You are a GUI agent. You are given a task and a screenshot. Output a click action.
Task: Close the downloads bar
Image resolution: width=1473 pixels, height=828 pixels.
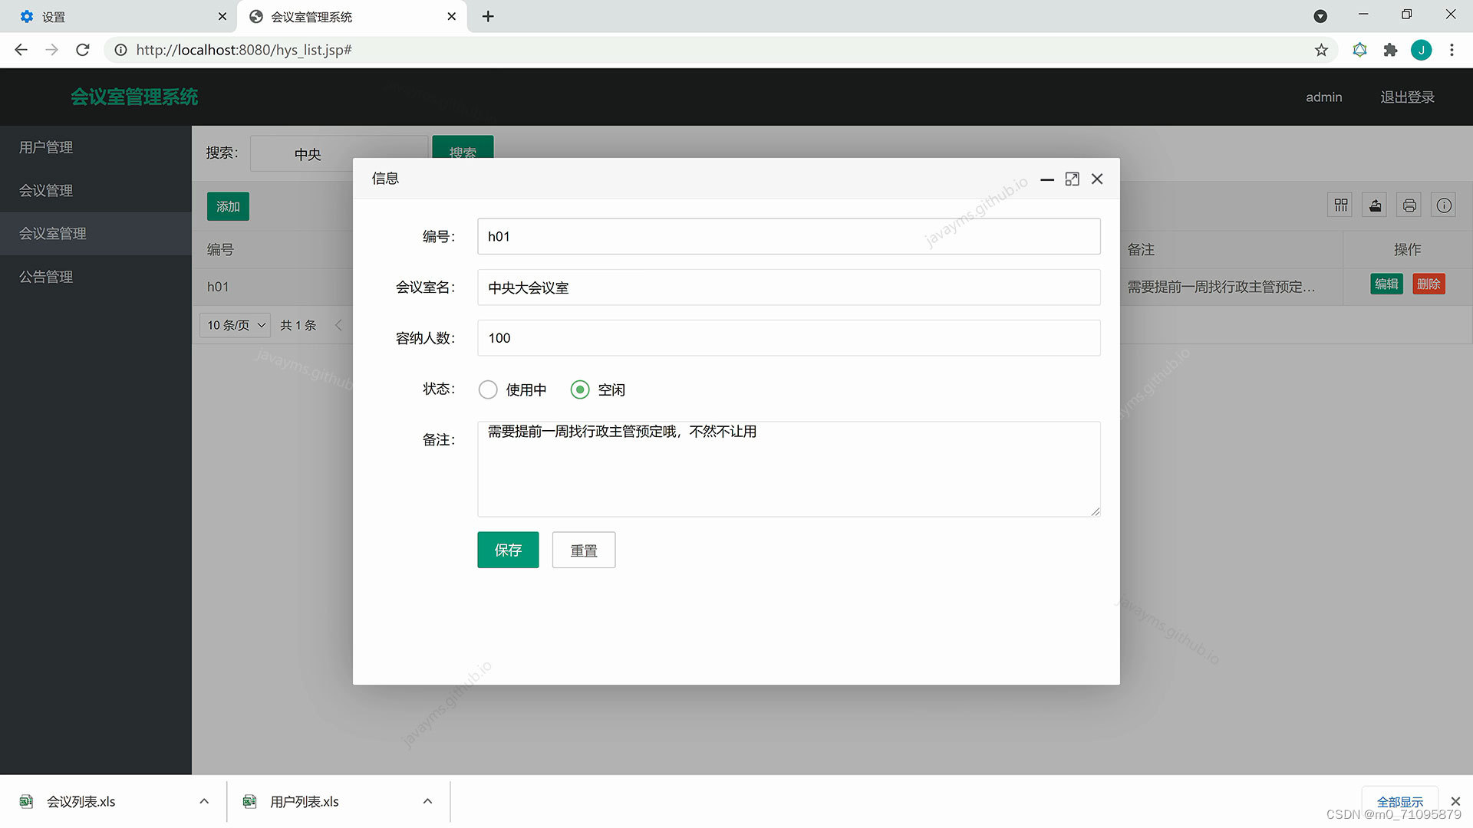[1455, 801]
